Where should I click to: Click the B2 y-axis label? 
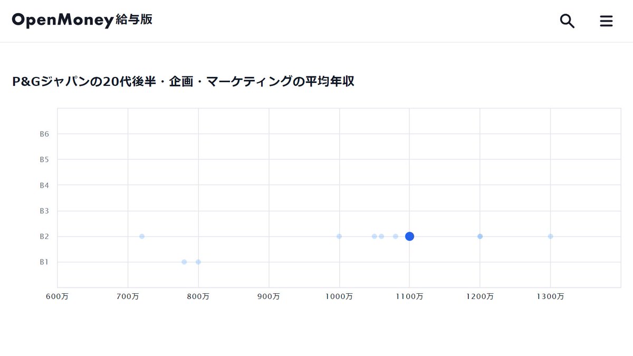(45, 236)
